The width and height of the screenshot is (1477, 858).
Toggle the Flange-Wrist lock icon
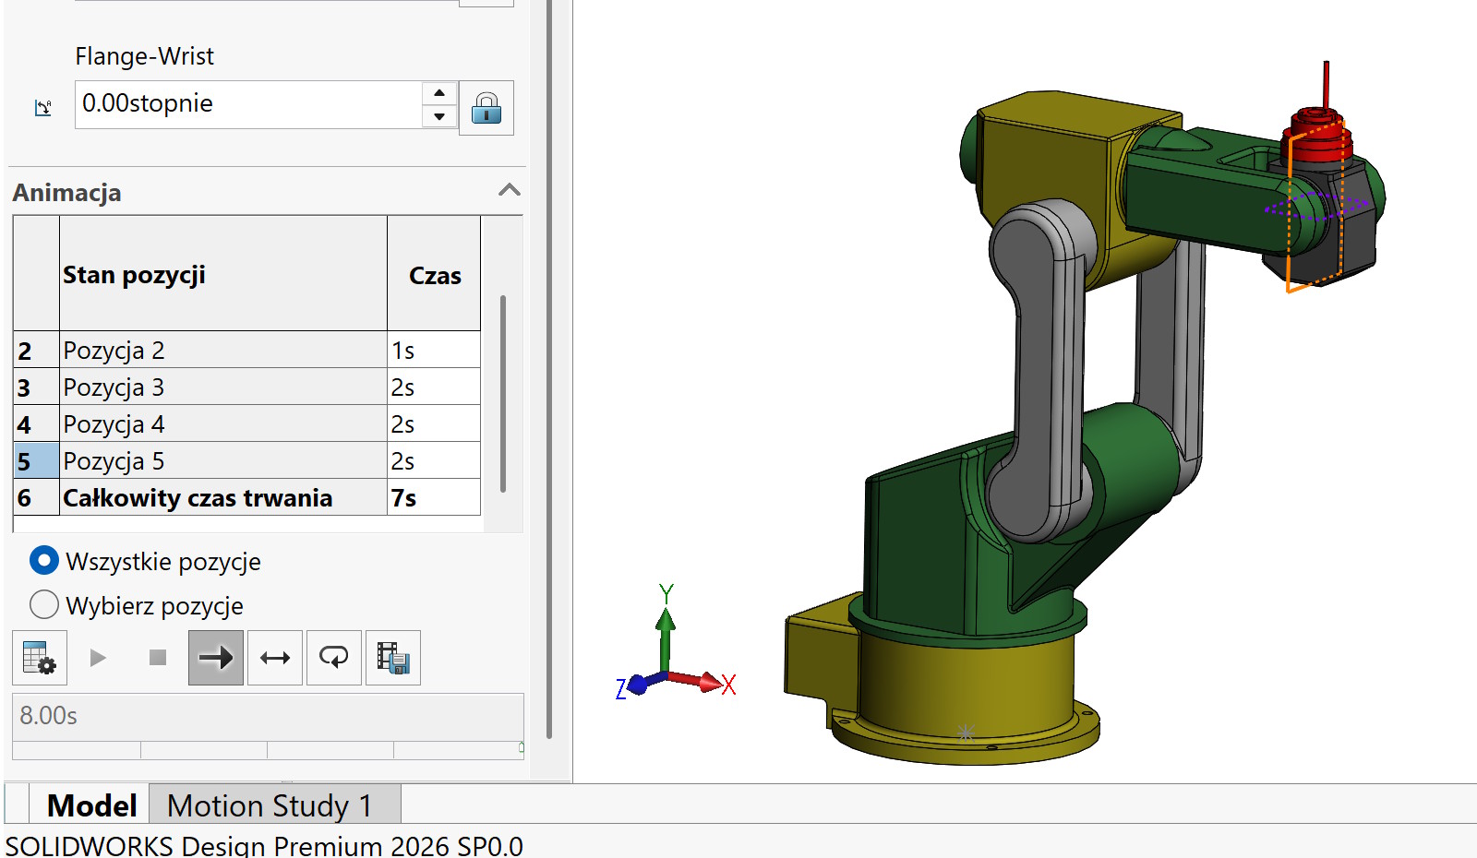(x=486, y=108)
